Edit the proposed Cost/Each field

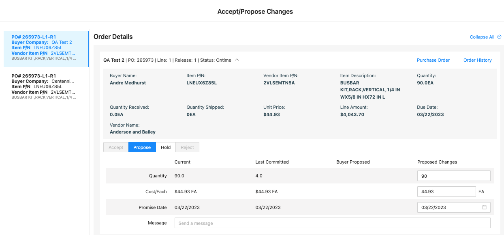coord(446,192)
